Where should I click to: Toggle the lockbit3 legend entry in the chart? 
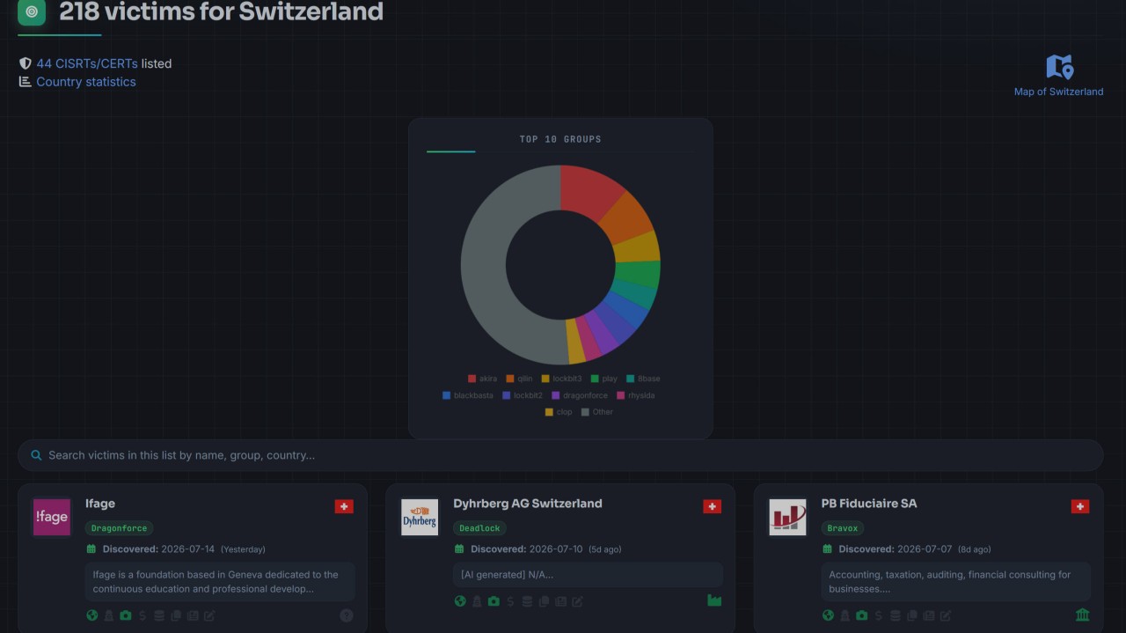point(561,379)
